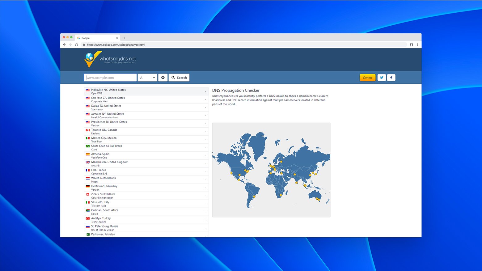Close the Google tab
482x271 pixels.
[x=117, y=38]
